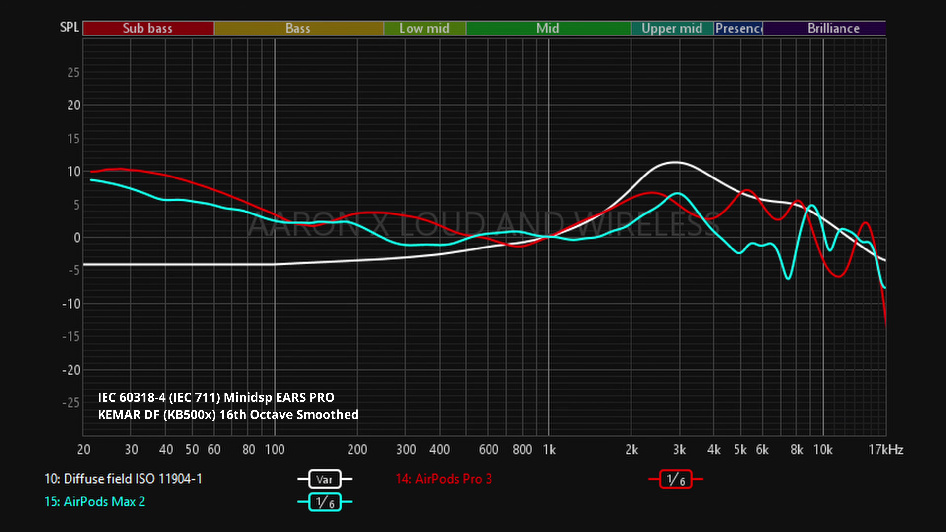Click the Mid frequency band header
This screenshot has width=946, height=532.
(548, 28)
